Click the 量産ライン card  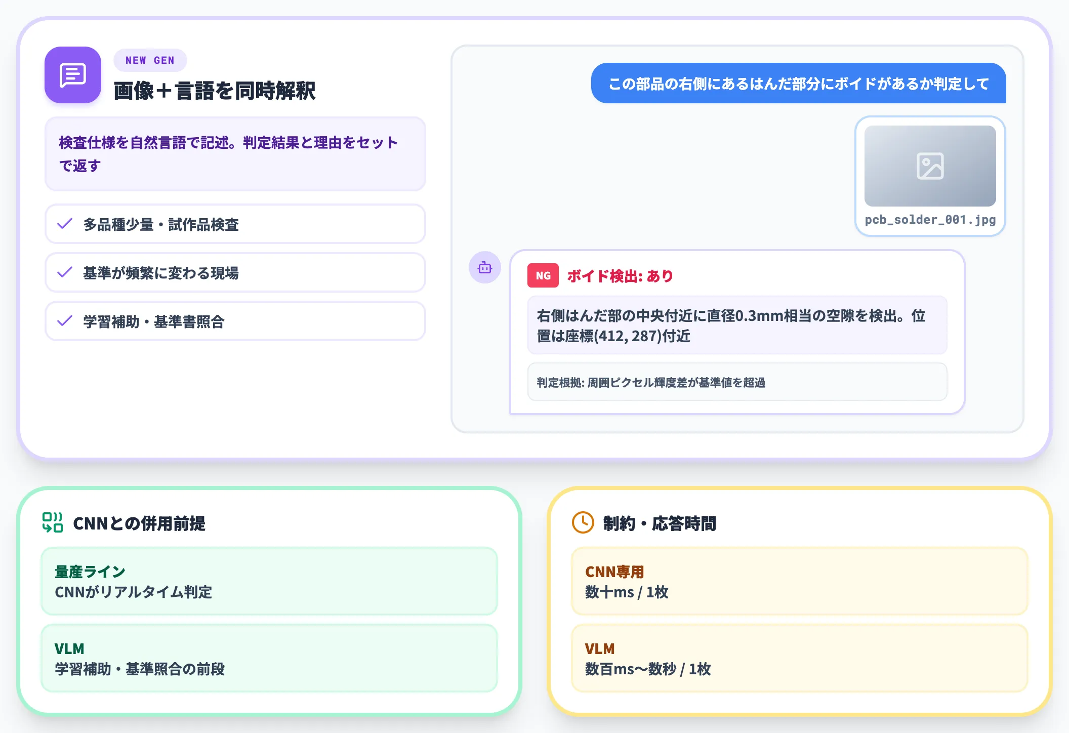point(269,581)
